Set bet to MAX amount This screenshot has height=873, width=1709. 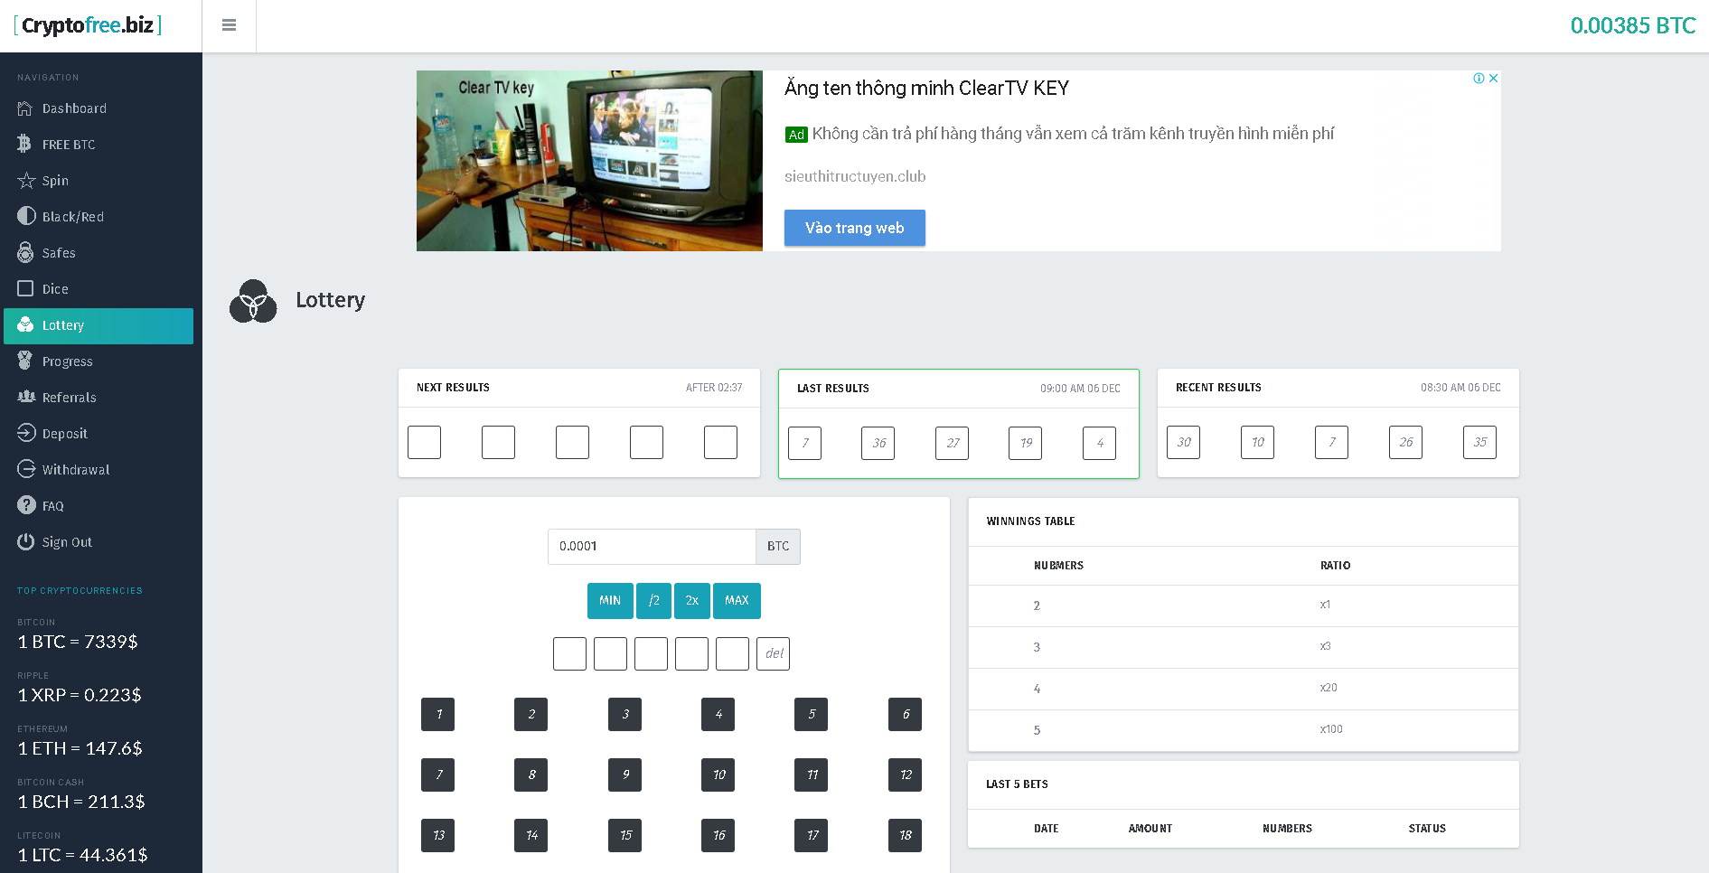737,601
